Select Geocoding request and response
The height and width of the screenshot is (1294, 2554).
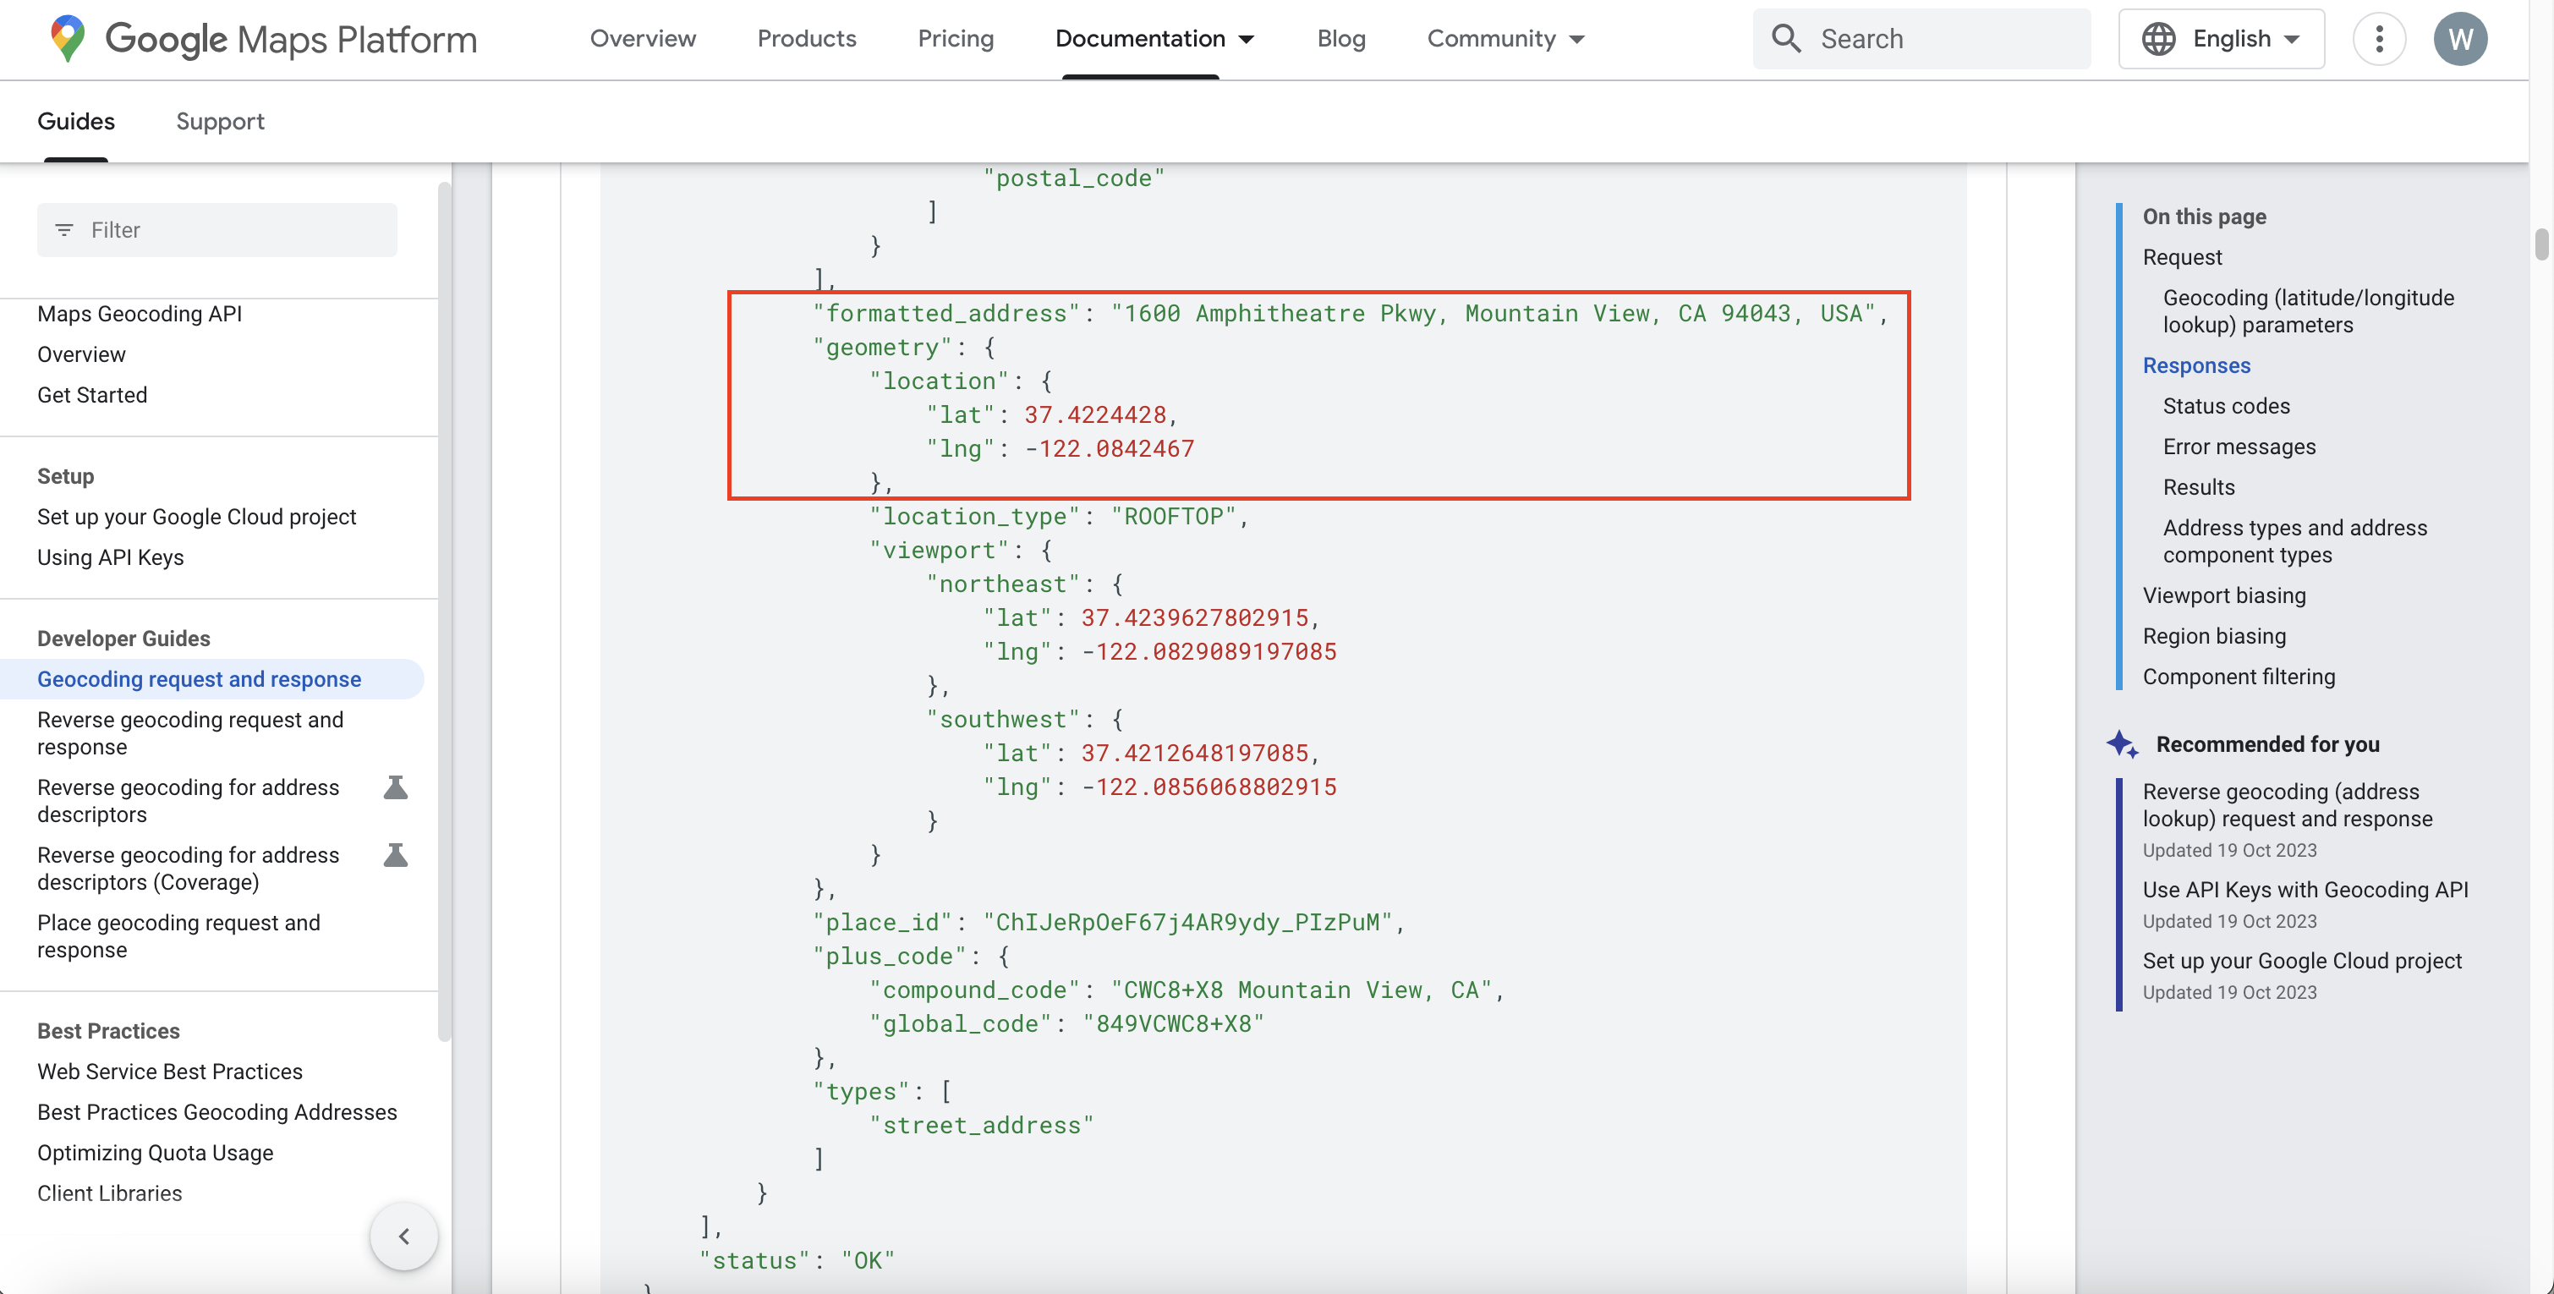pyautogui.click(x=200, y=679)
